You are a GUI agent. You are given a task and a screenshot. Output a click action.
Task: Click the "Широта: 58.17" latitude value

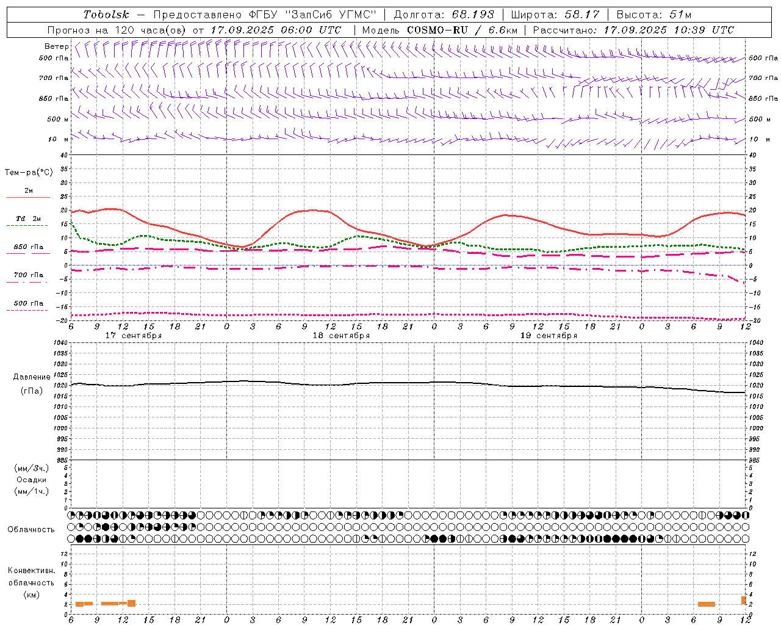point(555,15)
